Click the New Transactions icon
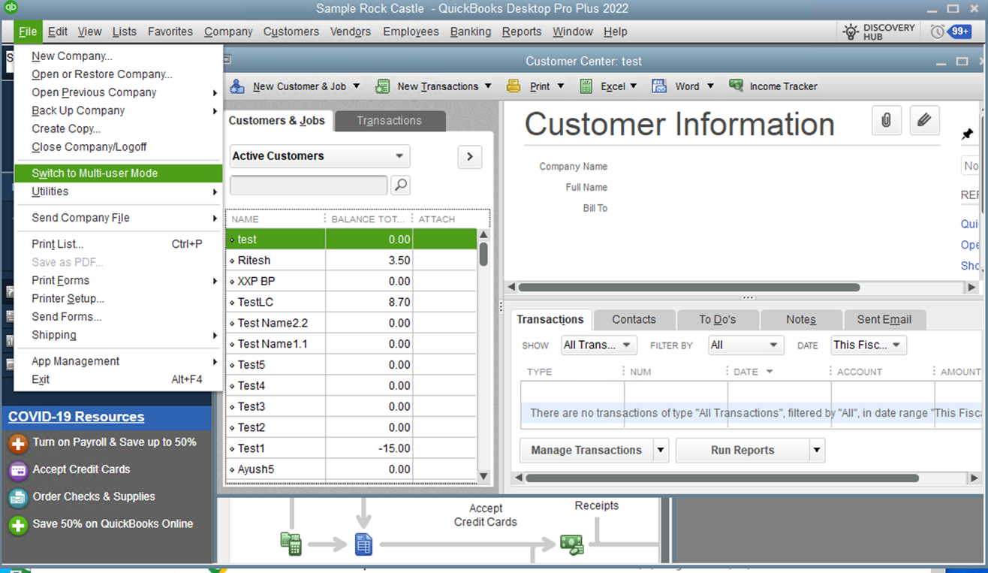 [x=382, y=86]
